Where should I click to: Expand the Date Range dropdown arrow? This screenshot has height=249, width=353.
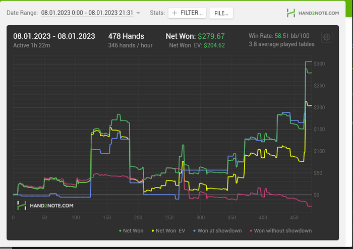pos(138,13)
